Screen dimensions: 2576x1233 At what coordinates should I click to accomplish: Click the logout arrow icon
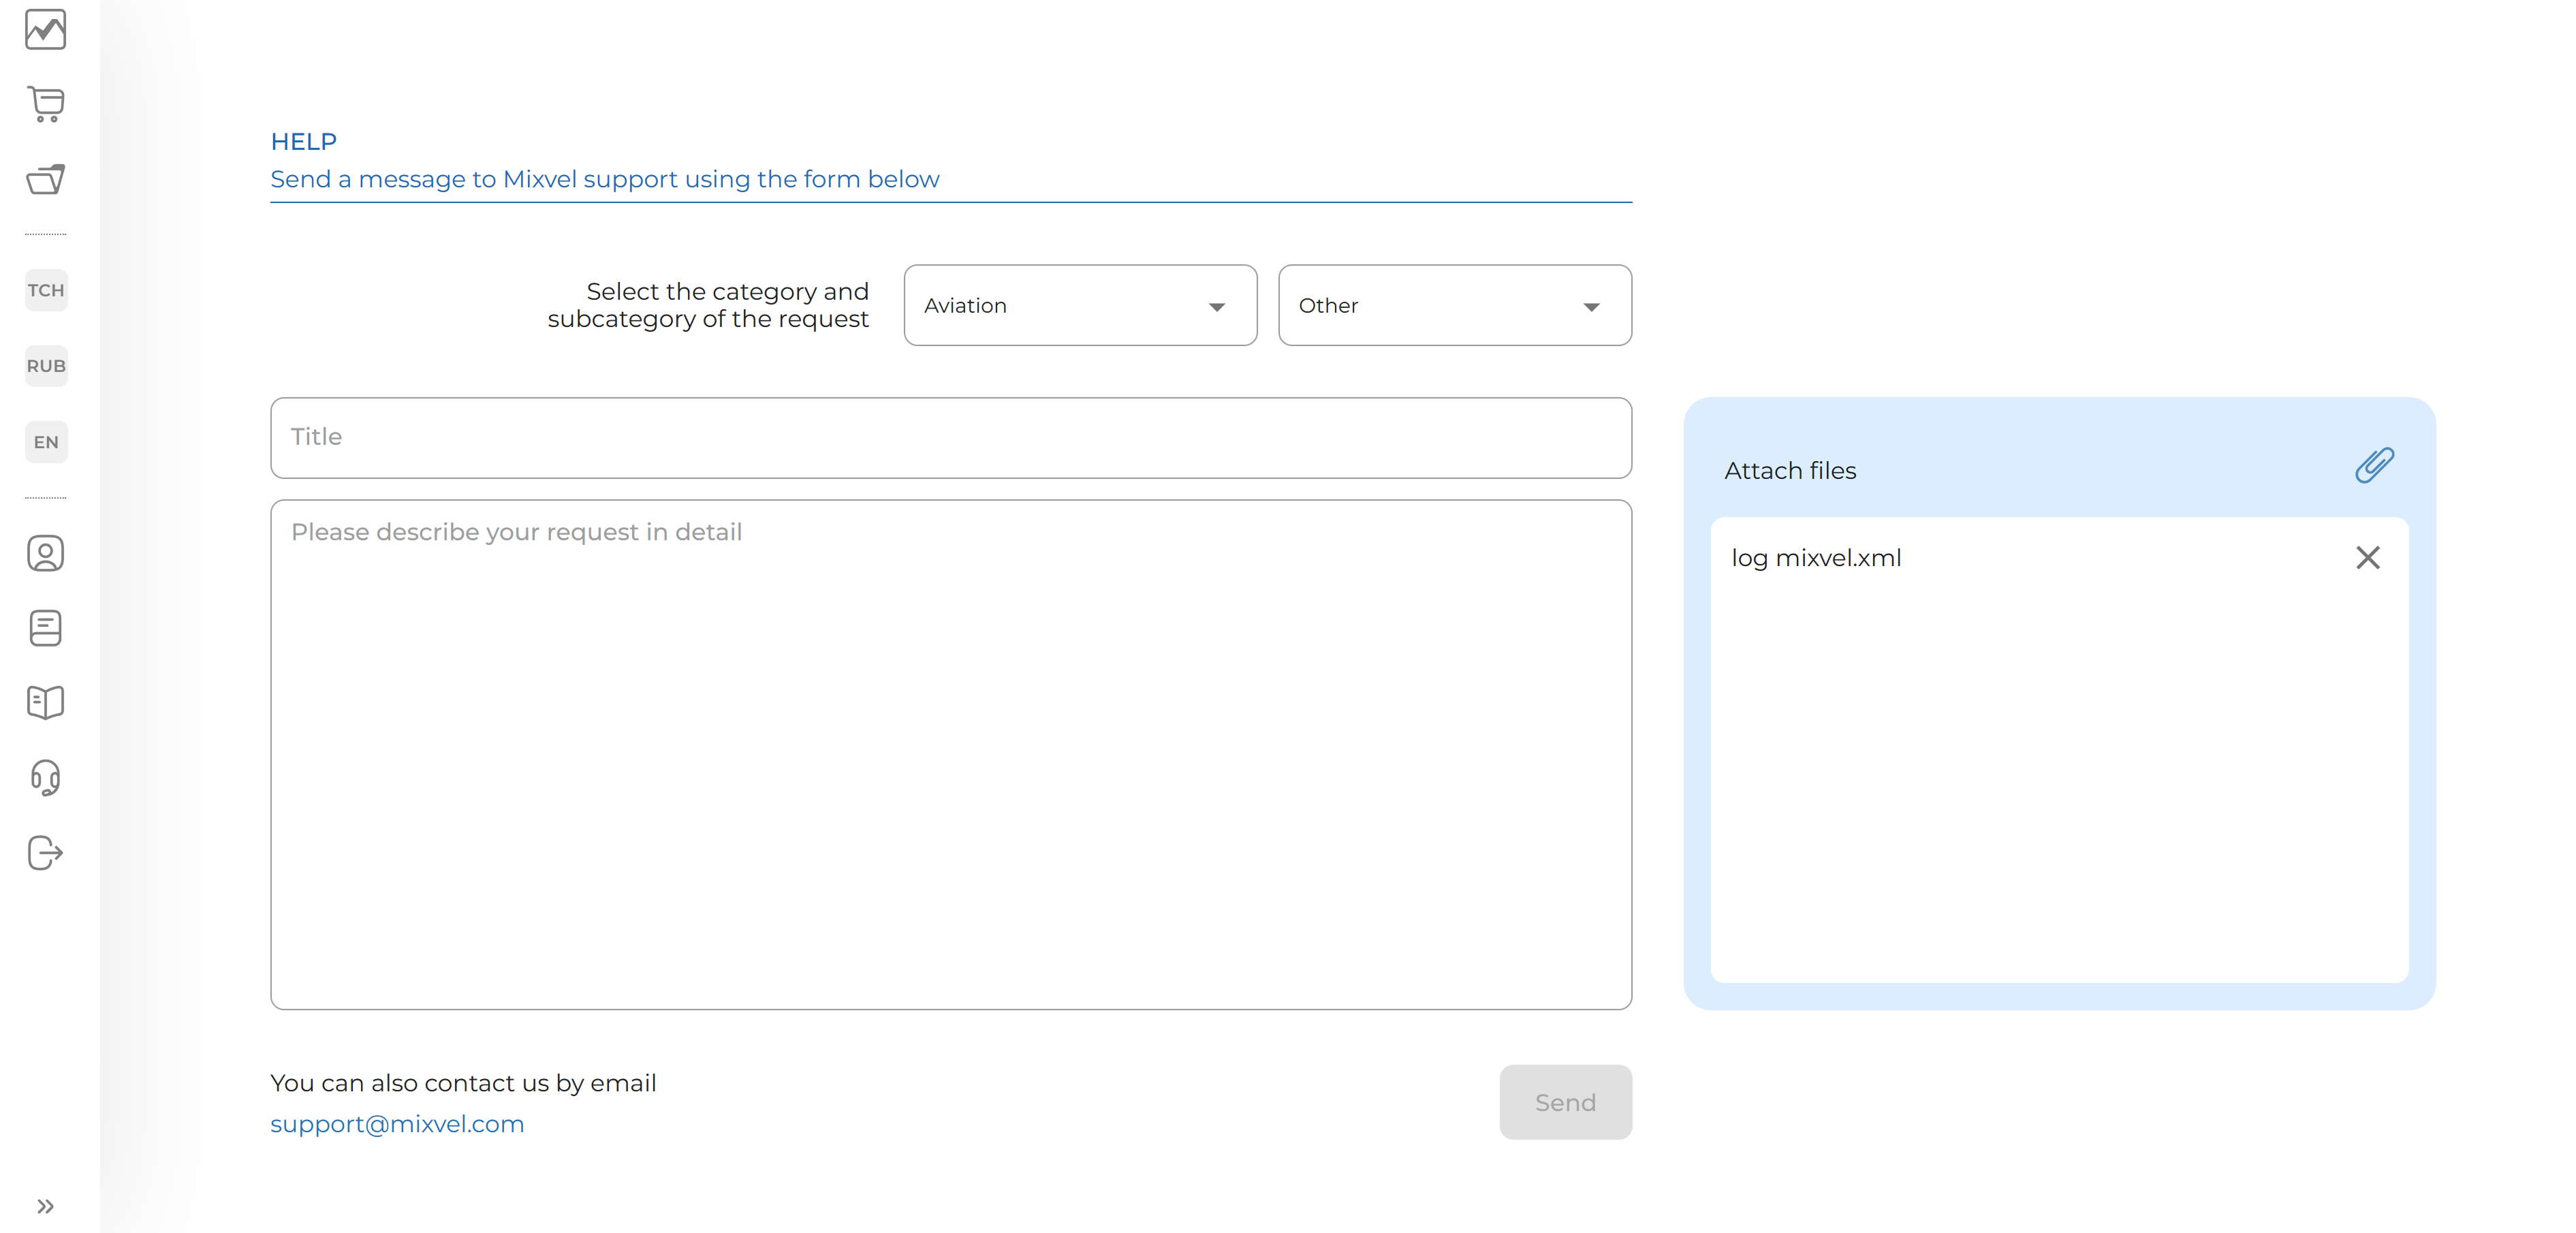45,853
